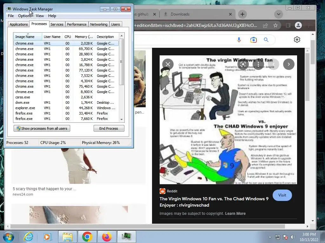Open a new Chrome tab
Viewport: 325px width, 243px height.
point(242,14)
